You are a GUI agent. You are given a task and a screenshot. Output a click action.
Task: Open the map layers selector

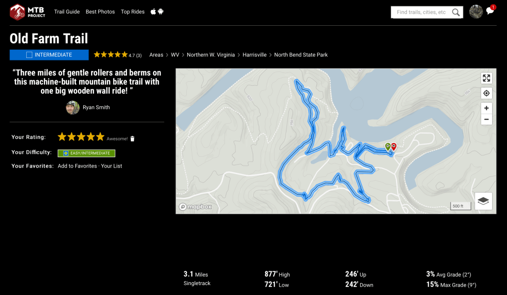click(483, 201)
